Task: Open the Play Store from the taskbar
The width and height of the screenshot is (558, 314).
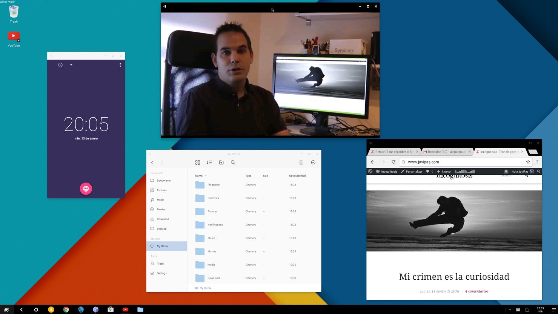Action: coord(111,309)
